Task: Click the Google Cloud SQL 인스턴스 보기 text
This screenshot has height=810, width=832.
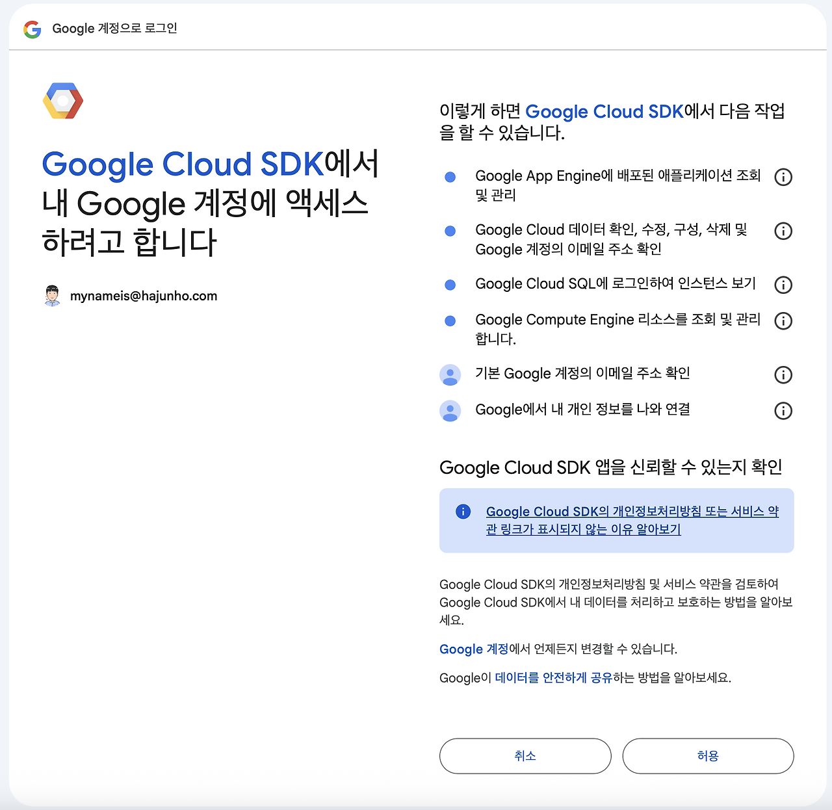Action: [x=616, y=284]
